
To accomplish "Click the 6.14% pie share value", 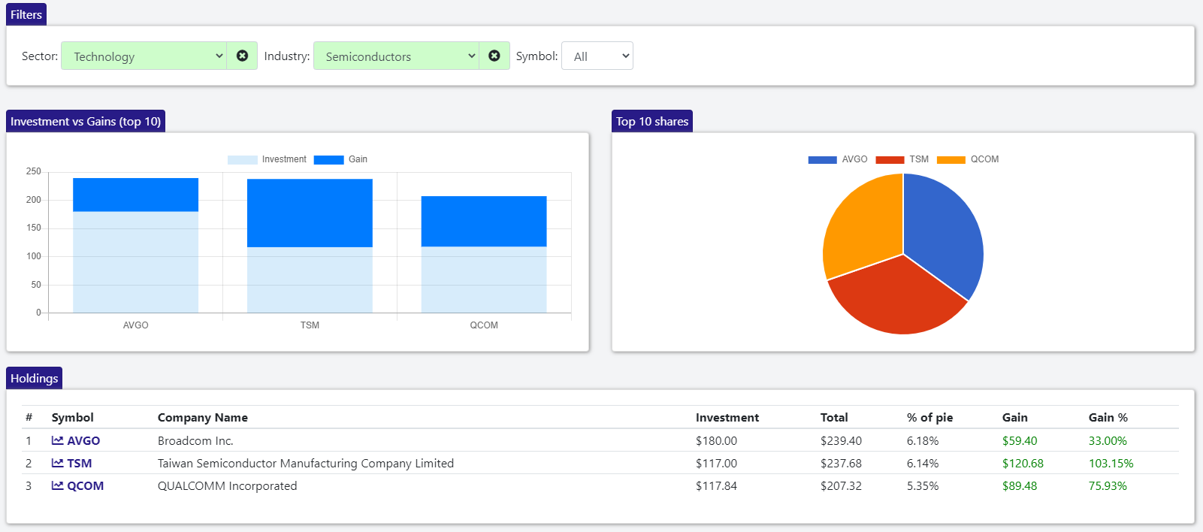I will click(923, 464).
